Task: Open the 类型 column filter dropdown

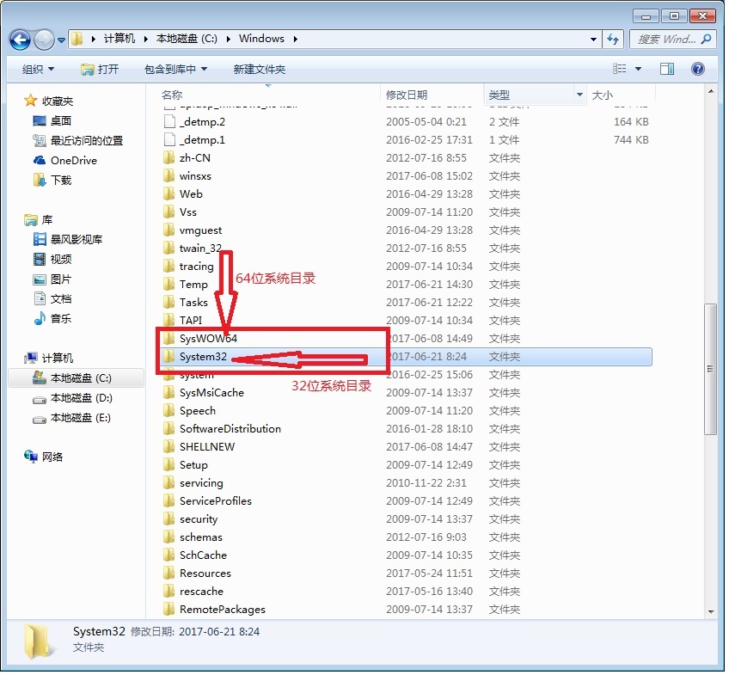Action: [579, 95]
